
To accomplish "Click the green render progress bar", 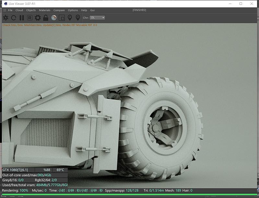I will [130, 195].
